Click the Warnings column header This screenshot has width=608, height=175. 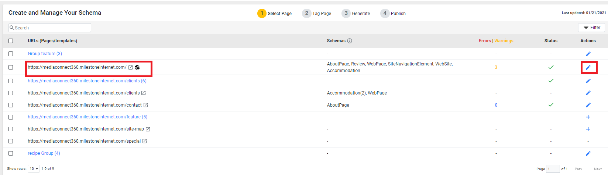[x=504, y=41]
